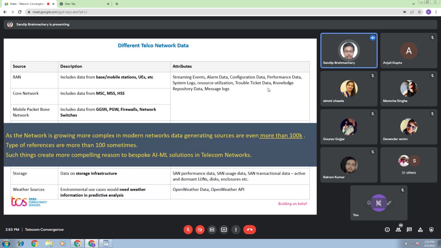Minimize your self-view tile
Image resolution: width=441 pixels, height=248 pixels.
[x=389, y=203]
